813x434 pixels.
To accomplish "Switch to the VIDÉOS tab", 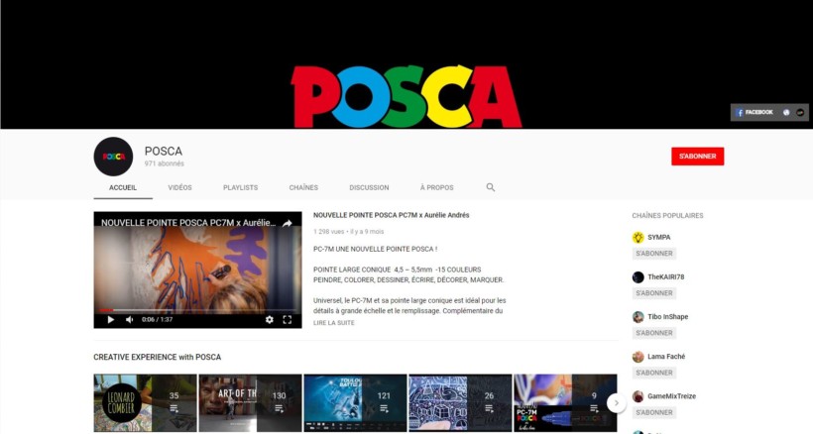I will (x=179, y=187).
